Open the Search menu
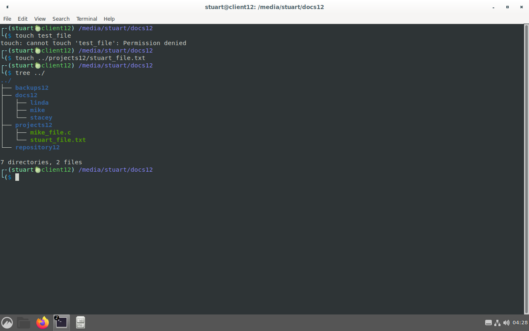Viewport: 529px width, 331px height. point(61,19)
